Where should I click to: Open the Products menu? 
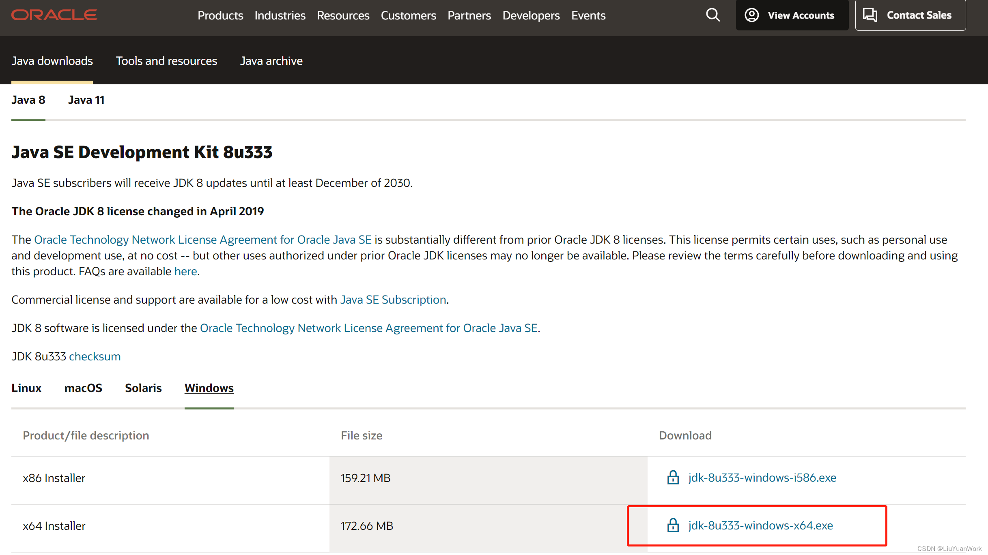point(220,15)
